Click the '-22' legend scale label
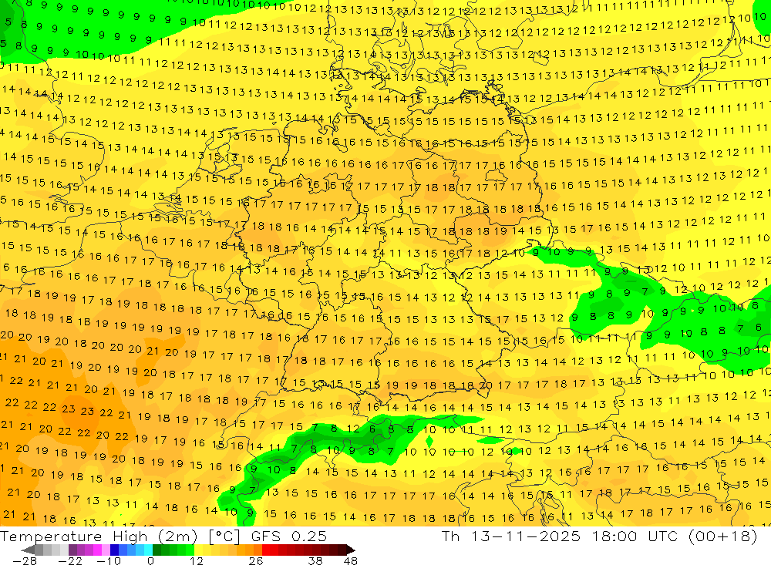Screen dimensions: 771x565 (70, 561)
